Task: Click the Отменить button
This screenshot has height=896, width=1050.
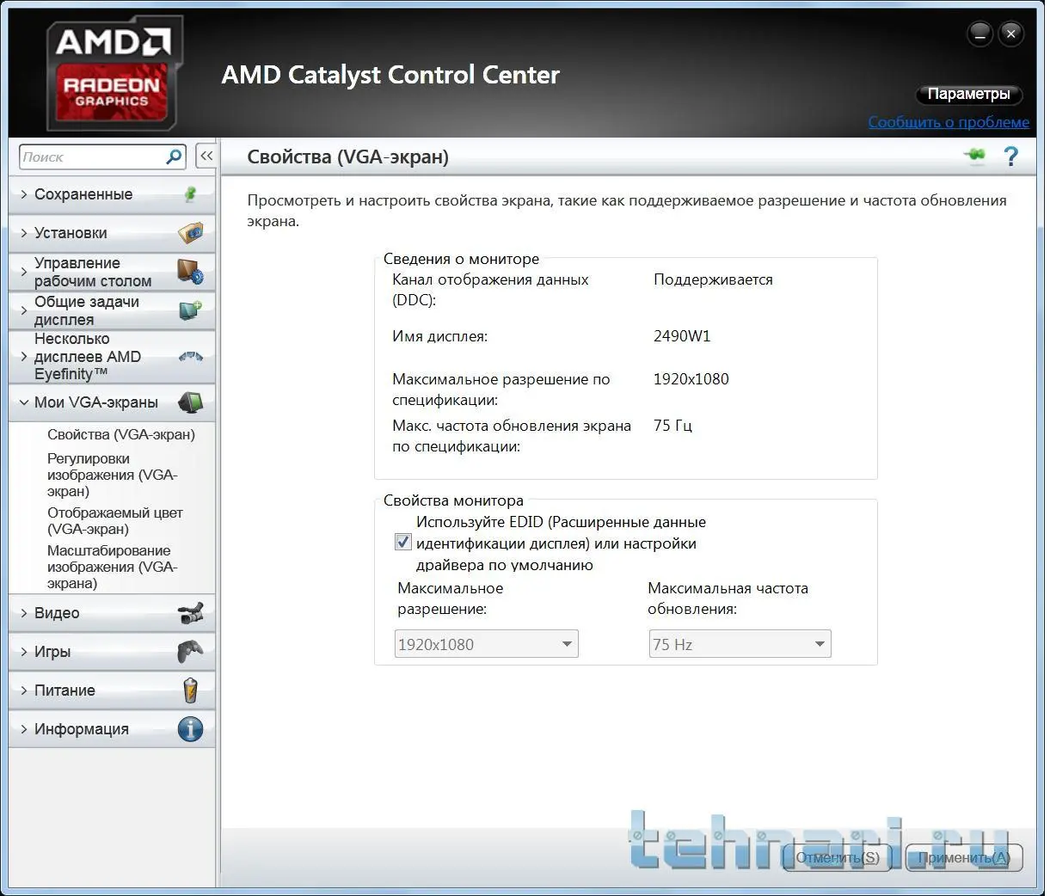Action: click(x=838, y=857)
